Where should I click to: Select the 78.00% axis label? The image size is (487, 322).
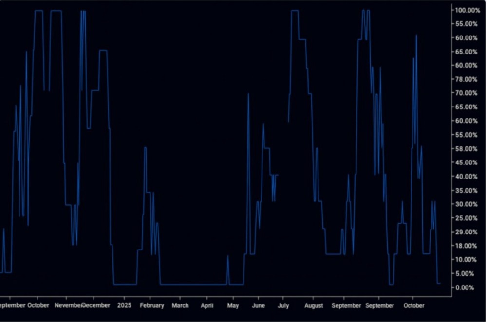(x=467, y=79)
